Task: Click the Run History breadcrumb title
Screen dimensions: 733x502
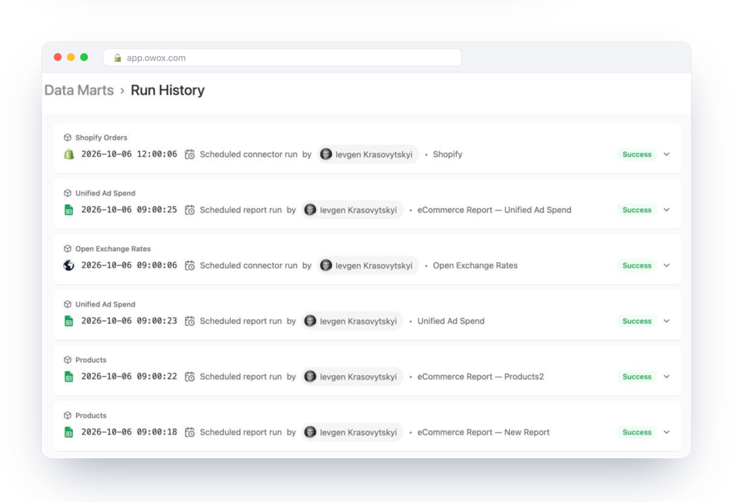Action: pyautogui.click(x=168, y=90)
